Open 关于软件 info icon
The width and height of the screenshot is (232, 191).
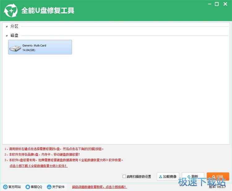click(49, 187)
